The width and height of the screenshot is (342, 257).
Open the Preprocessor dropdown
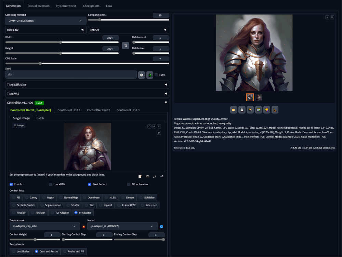tap(44, 226)
